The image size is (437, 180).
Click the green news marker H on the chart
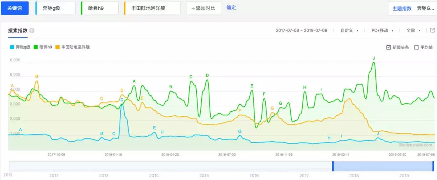tap(305, 87)
